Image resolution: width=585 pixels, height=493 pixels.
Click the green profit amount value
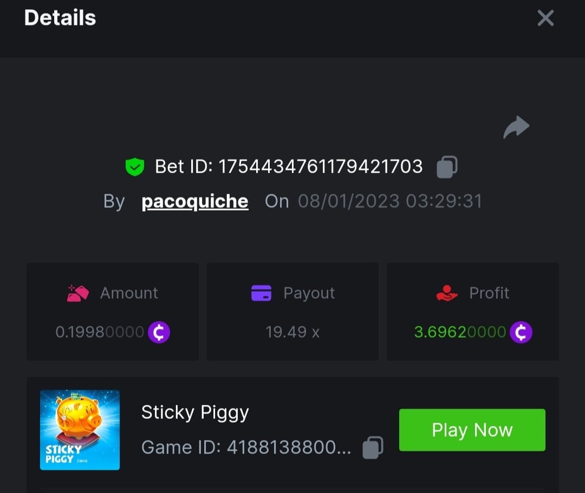pos(460,332)
